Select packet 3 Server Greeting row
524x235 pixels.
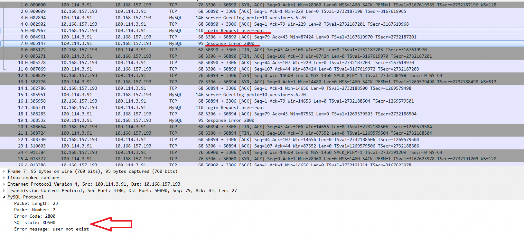262,18
